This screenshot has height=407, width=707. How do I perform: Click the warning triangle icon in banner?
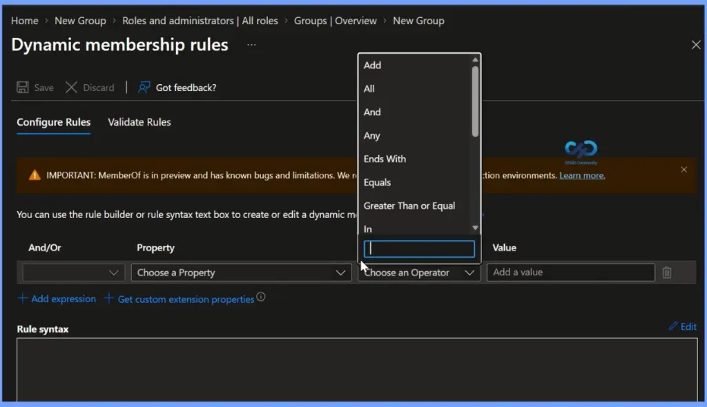[35, 175]
